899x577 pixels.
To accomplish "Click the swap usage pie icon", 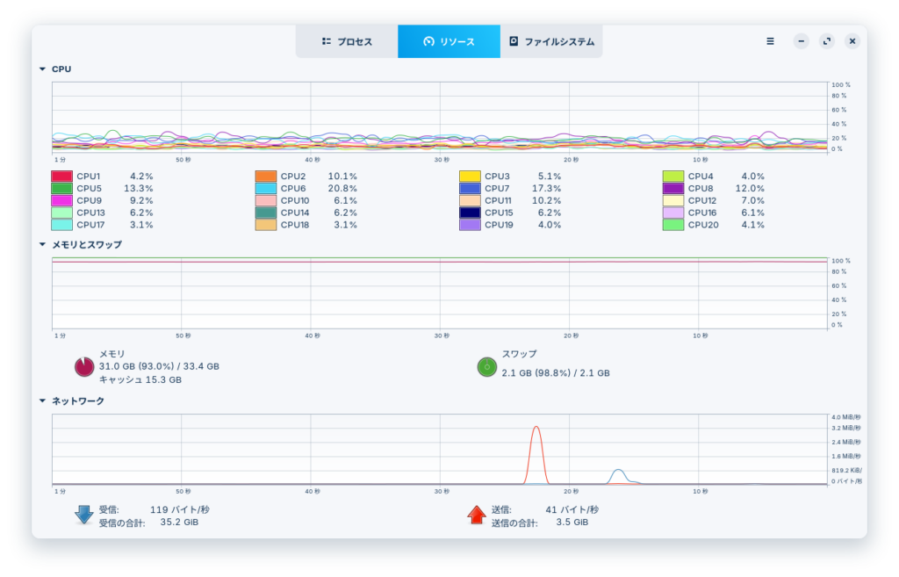I will click(487, 366).
